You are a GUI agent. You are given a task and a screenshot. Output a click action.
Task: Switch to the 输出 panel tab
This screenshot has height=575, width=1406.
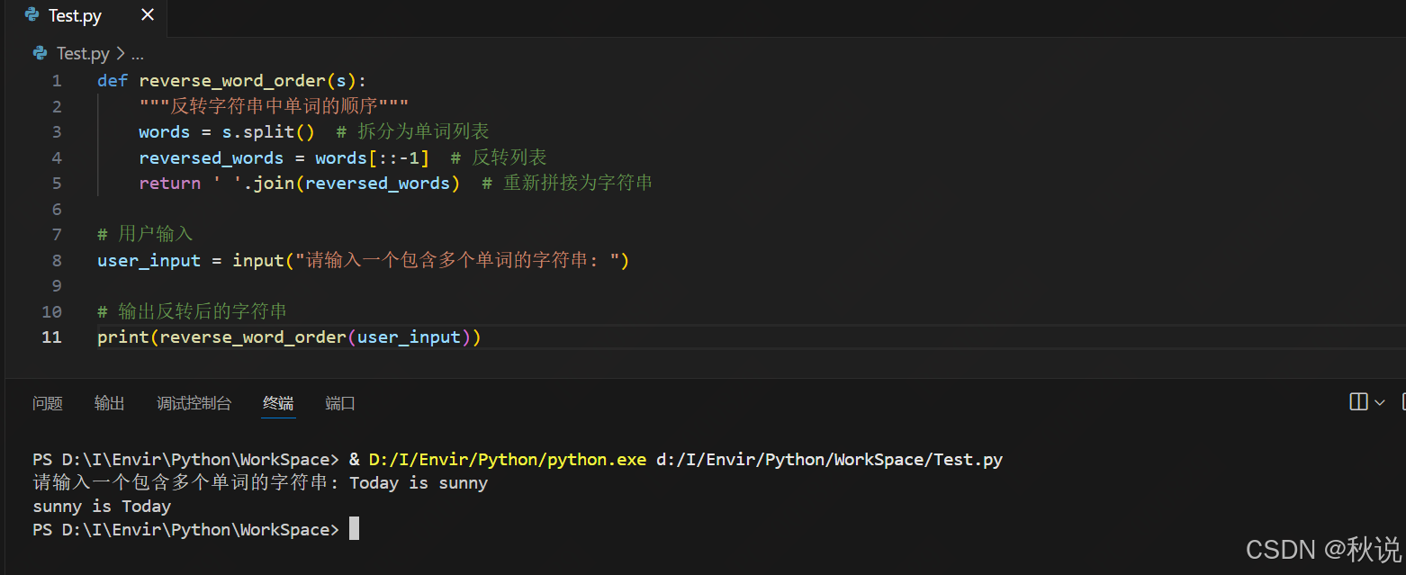[110, 403]
